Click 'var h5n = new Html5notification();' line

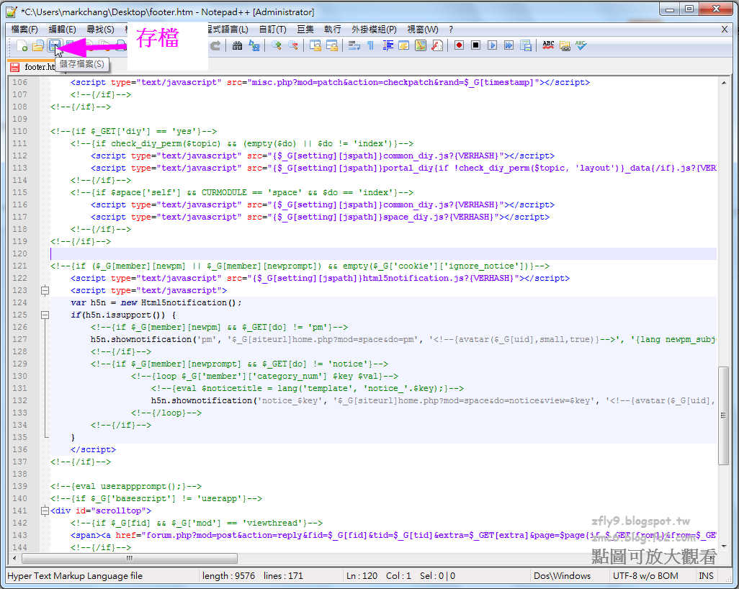156,302
